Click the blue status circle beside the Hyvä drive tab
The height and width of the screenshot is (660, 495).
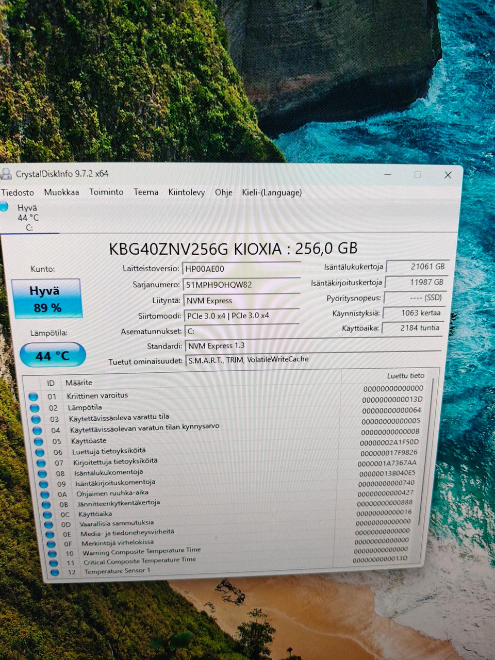tap(4, 207)
